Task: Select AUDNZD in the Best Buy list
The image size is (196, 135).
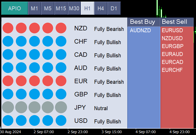Action: coord(140,31)
